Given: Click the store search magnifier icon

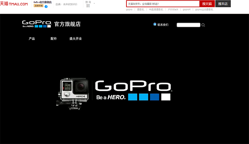Looking at the screenshot, I should [x=203, y=25].
